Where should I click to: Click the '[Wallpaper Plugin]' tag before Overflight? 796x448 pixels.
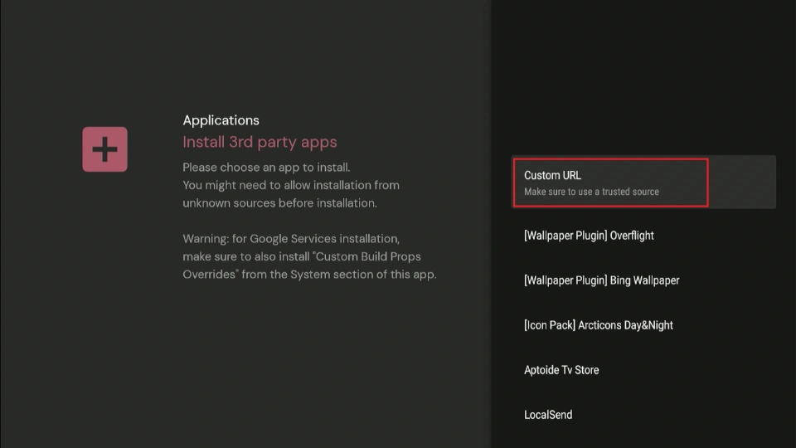click(565, 236)
